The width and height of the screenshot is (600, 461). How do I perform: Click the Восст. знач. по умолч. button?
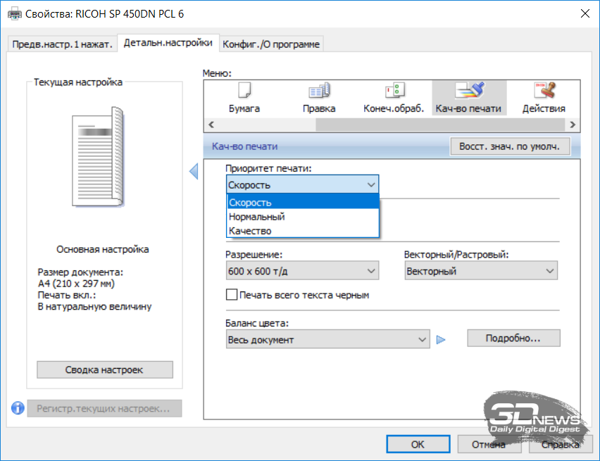[x=510, y=146]
